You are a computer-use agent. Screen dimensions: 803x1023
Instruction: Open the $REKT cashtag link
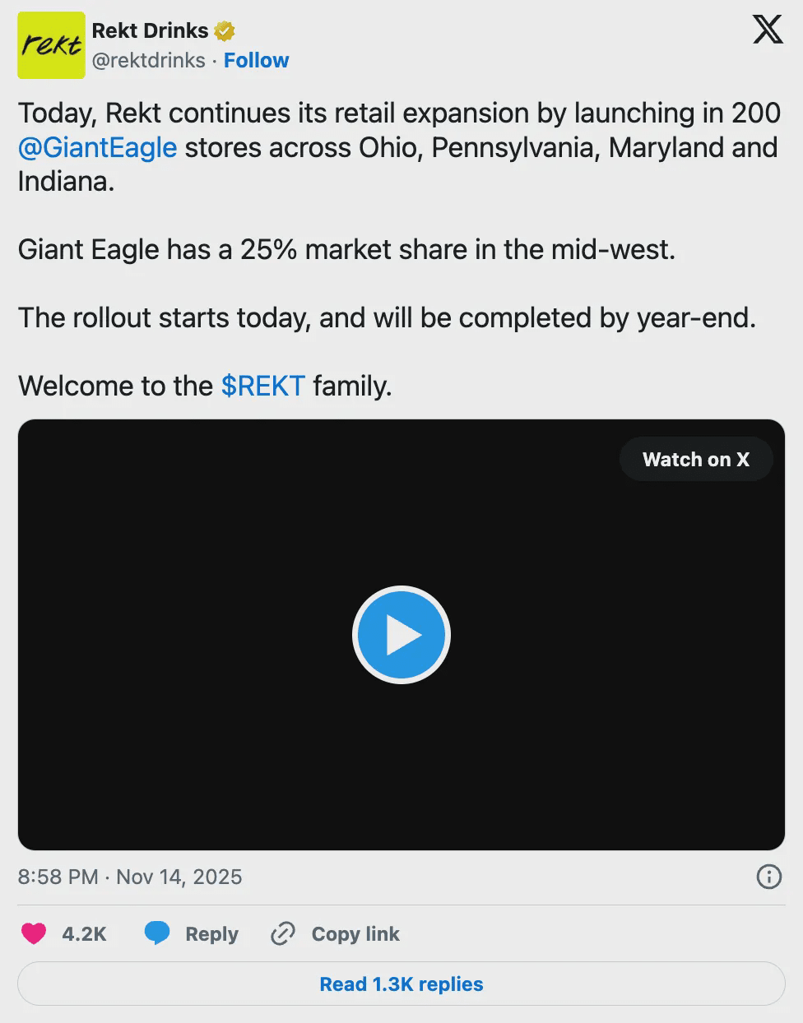262,386
